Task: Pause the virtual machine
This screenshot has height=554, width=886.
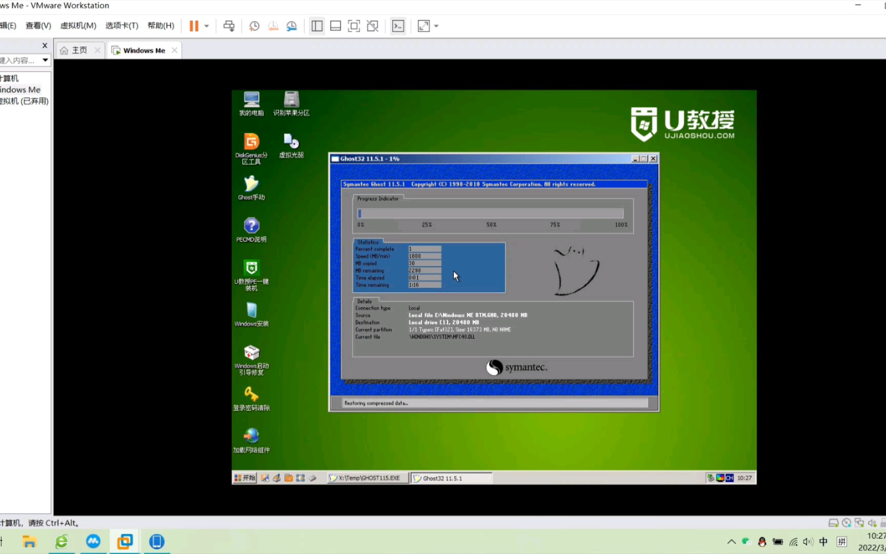Action: (x=194, y=26)
